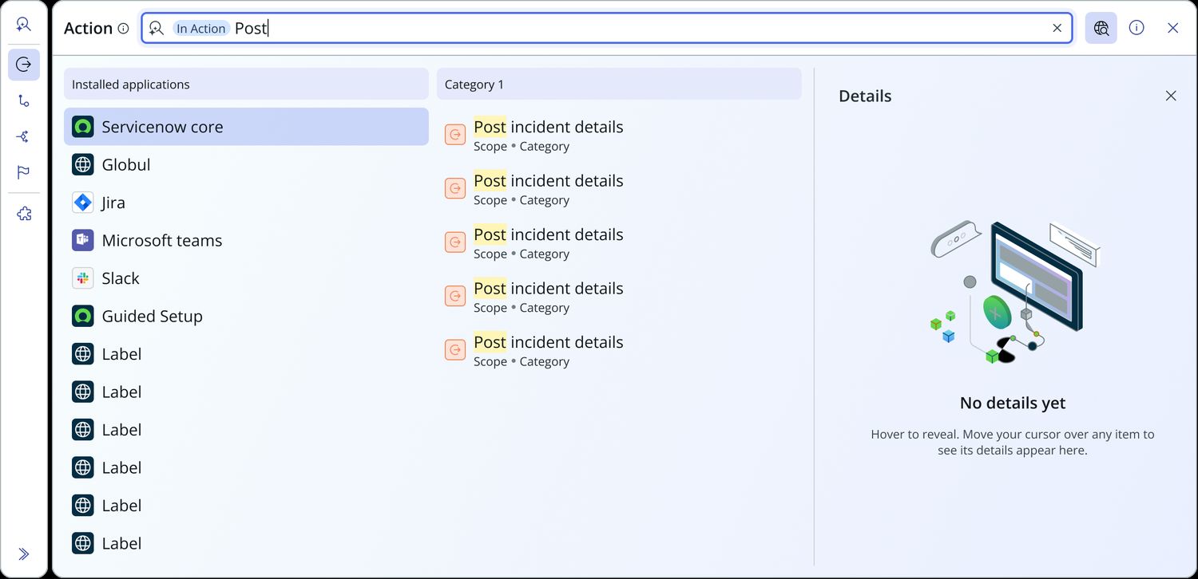The width and height of the screenshot is (1198, 579).
Task: Click the Jira application icon
Action: pos(83,203)
